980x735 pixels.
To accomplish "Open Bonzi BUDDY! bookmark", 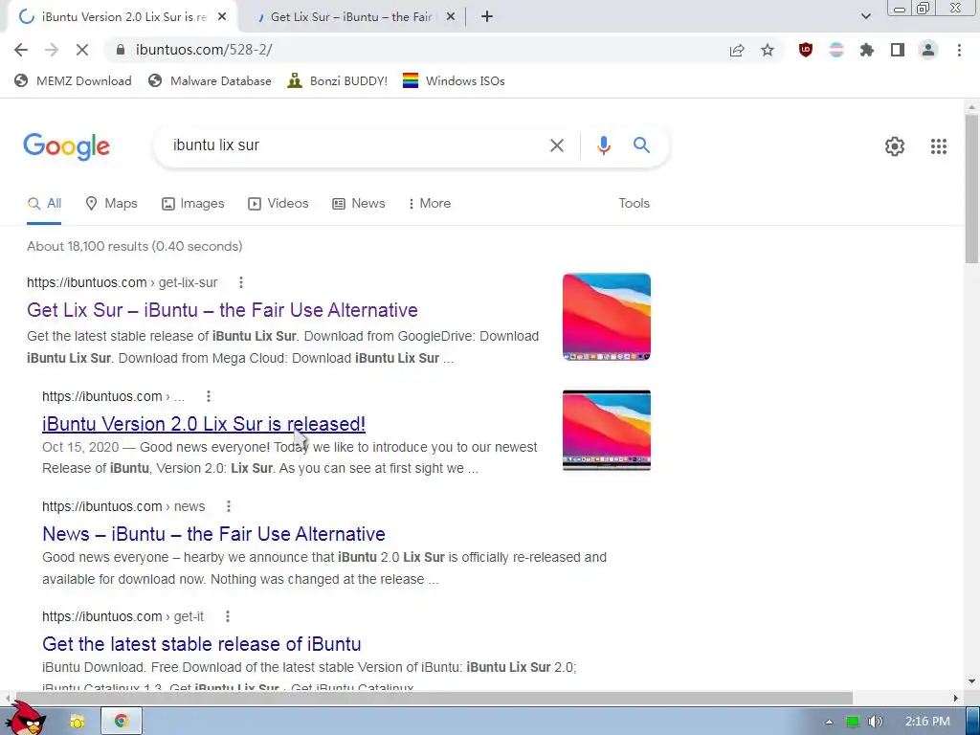I will click(x=338, y=80).
